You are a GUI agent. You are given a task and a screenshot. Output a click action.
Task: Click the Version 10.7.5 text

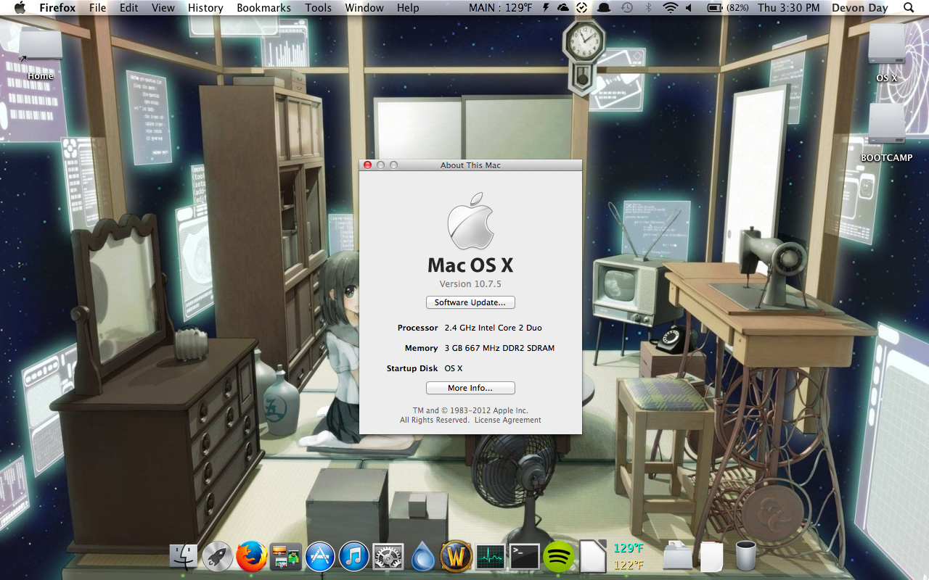[x=470, y=284]
